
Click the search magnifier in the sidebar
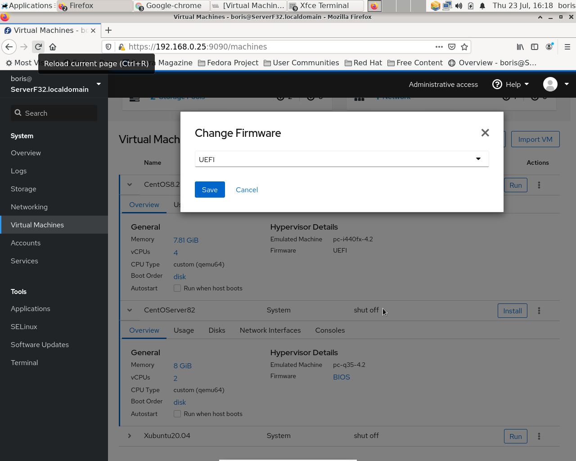coord(18,113)
